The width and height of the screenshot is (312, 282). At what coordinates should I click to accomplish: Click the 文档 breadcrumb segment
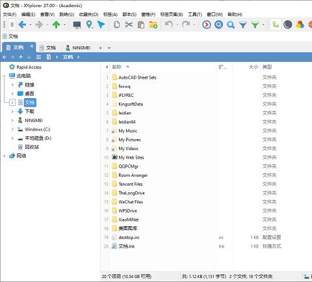(68, 57)
